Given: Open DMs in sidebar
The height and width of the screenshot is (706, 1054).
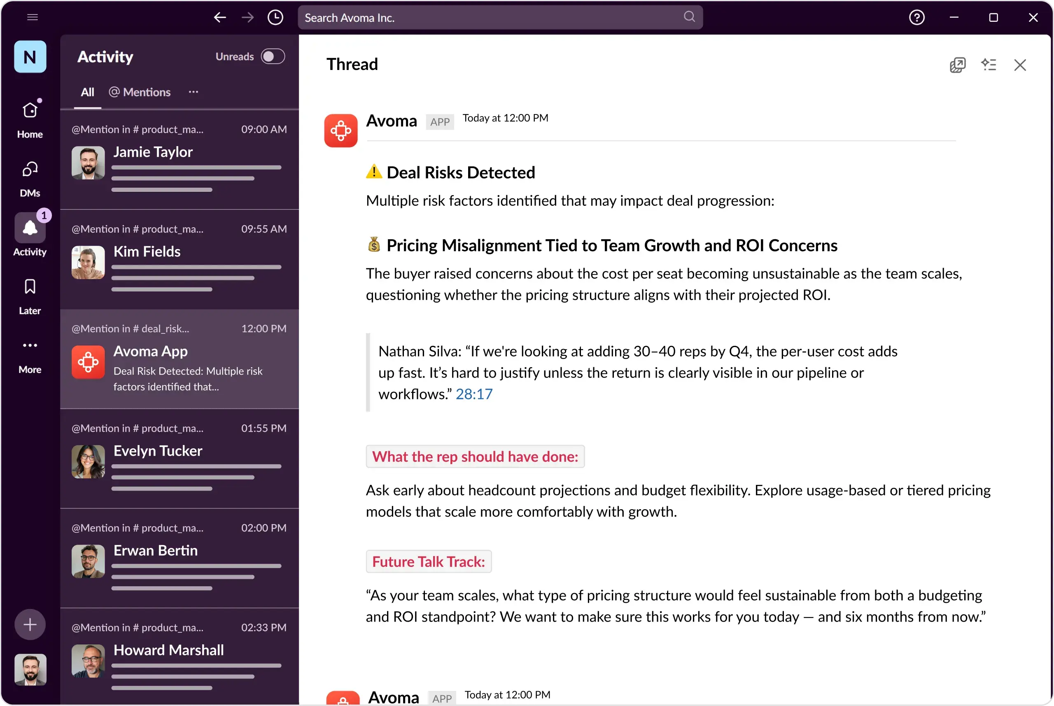Looking at the screenshot, I should (30, 179).
